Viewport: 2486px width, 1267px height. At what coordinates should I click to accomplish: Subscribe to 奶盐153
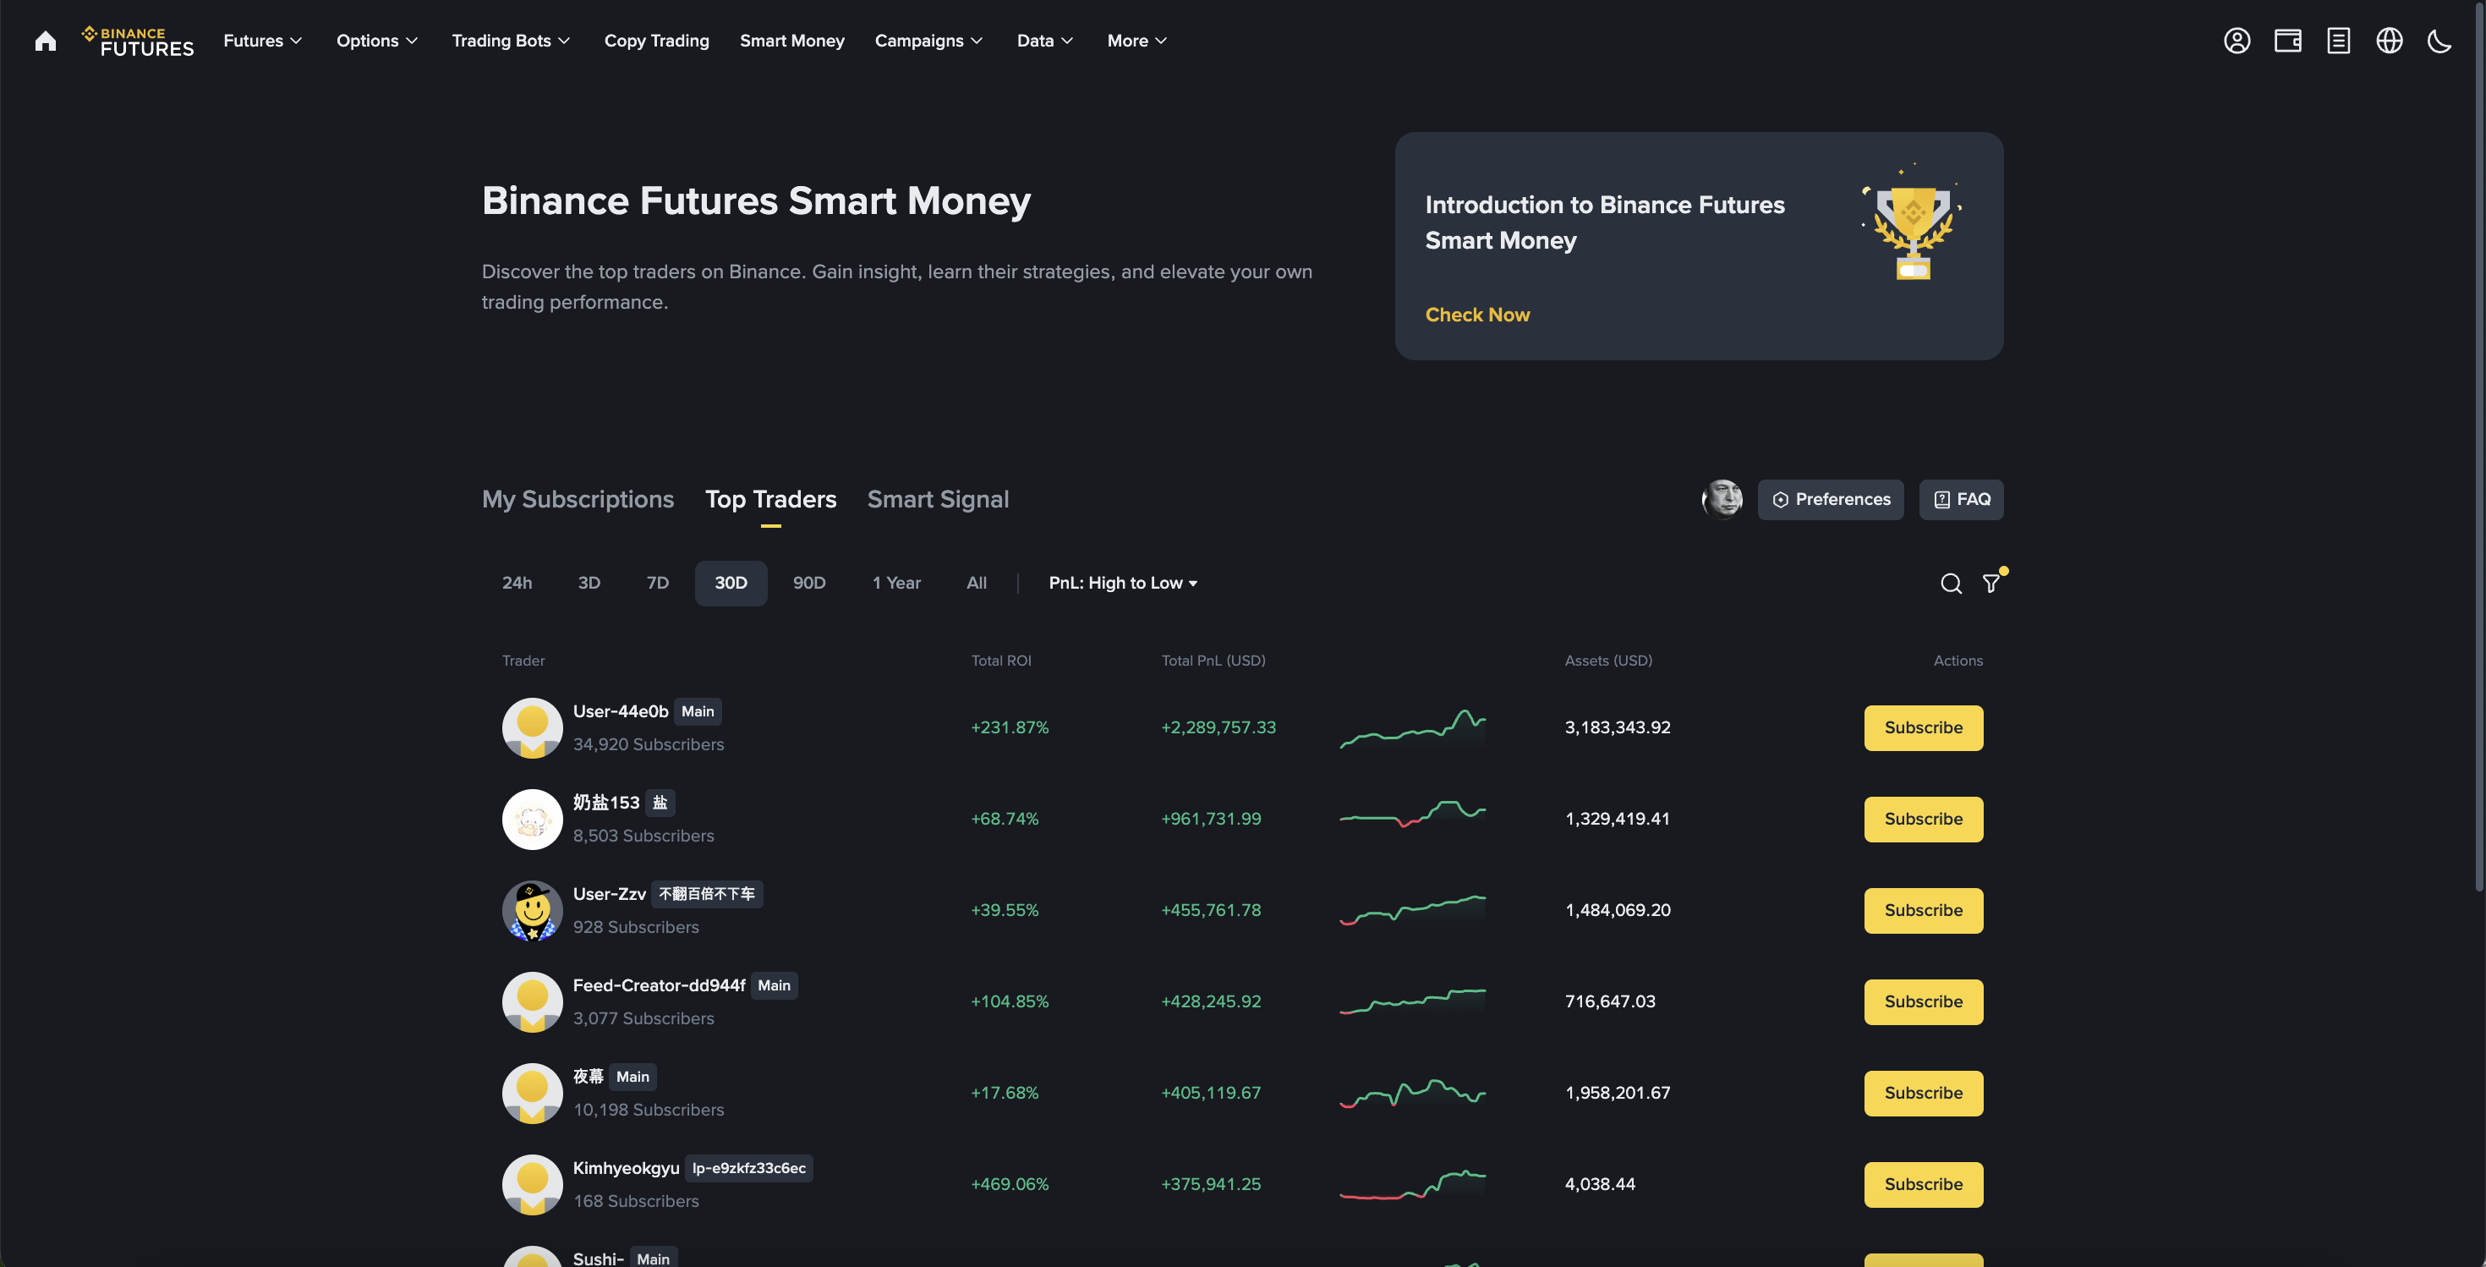pyautogui.click(x=1924, y=820)
